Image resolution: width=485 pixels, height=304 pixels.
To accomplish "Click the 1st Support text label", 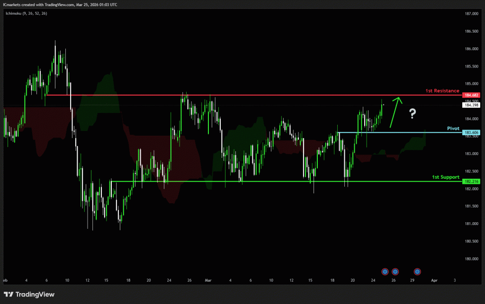I will point(446,177).
